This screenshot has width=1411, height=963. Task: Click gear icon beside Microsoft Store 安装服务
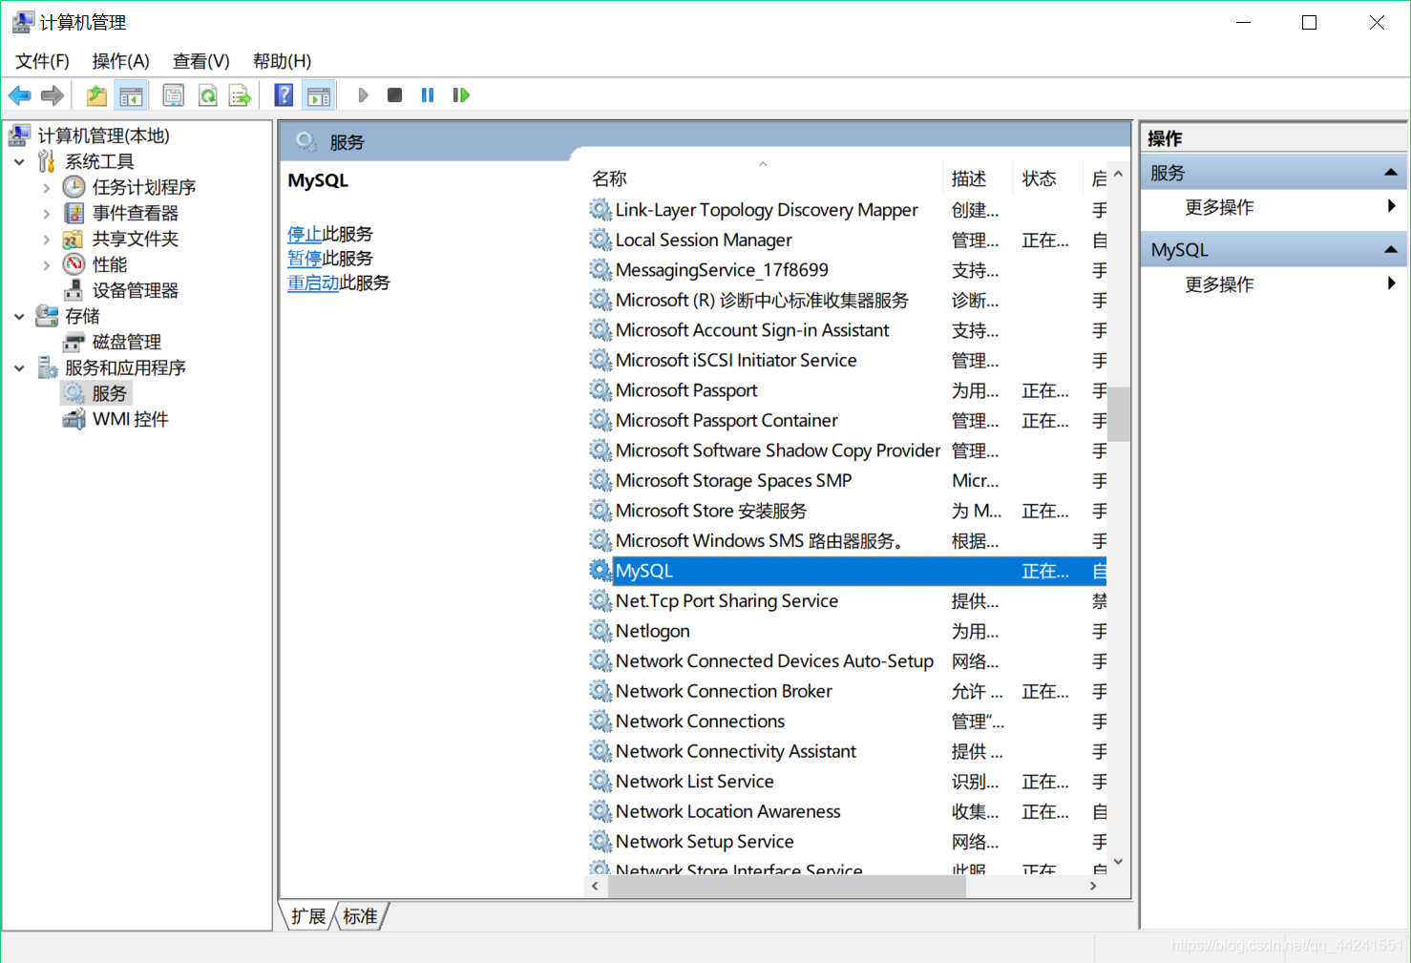point(600,511)
